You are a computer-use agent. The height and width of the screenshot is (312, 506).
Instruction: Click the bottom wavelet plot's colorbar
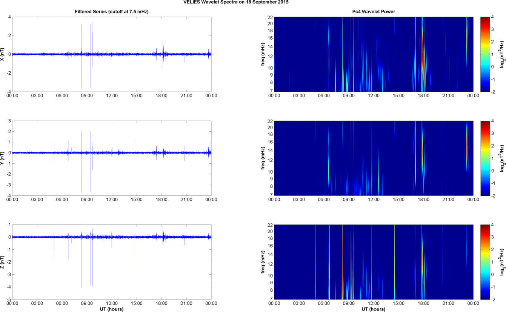[x=485, y=262]
